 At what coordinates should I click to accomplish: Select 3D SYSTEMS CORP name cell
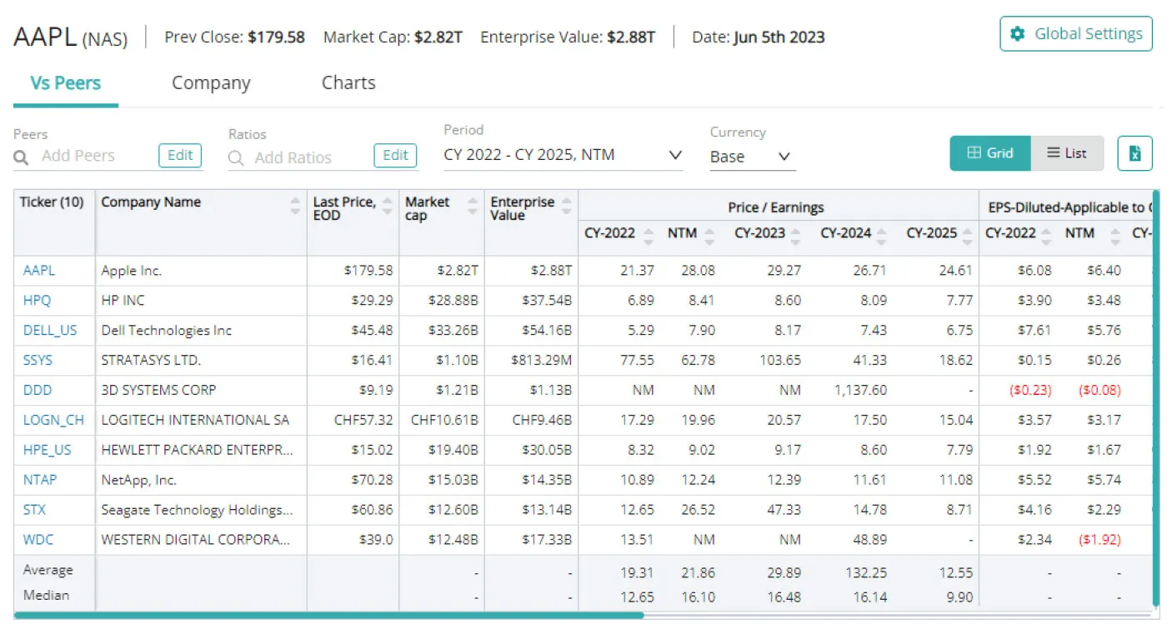tap(201, 391)
